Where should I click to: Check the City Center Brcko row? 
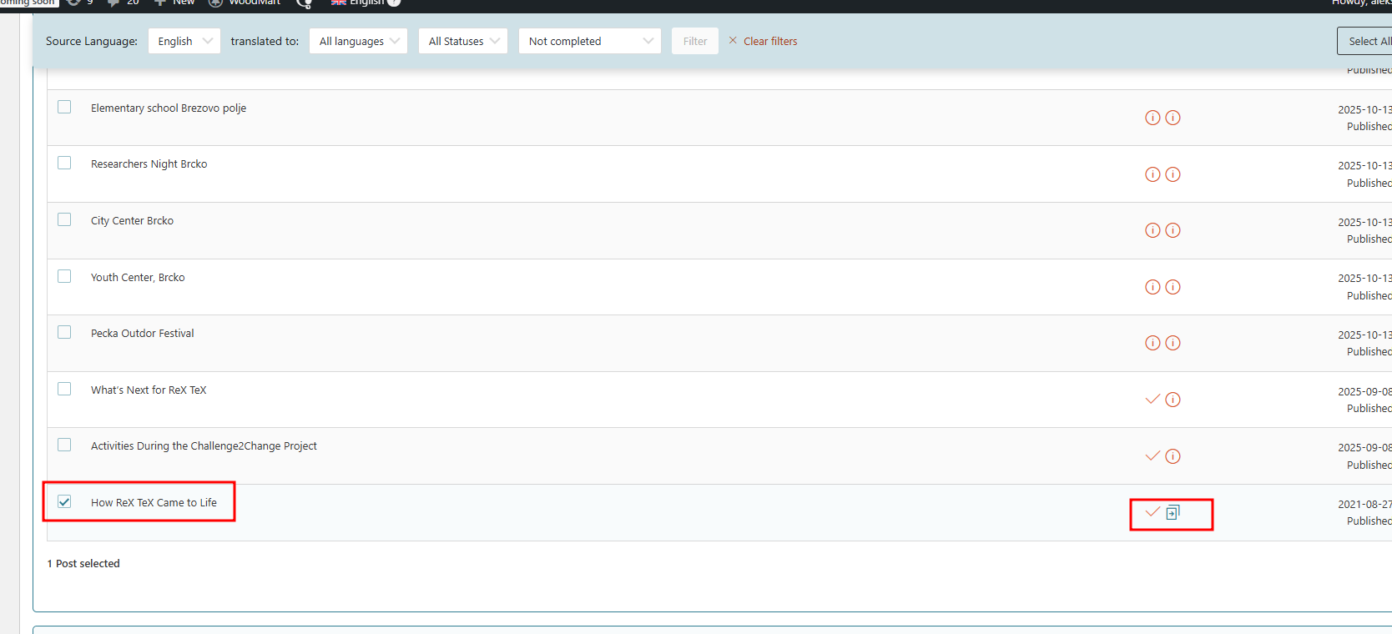(x=64, y=219)
